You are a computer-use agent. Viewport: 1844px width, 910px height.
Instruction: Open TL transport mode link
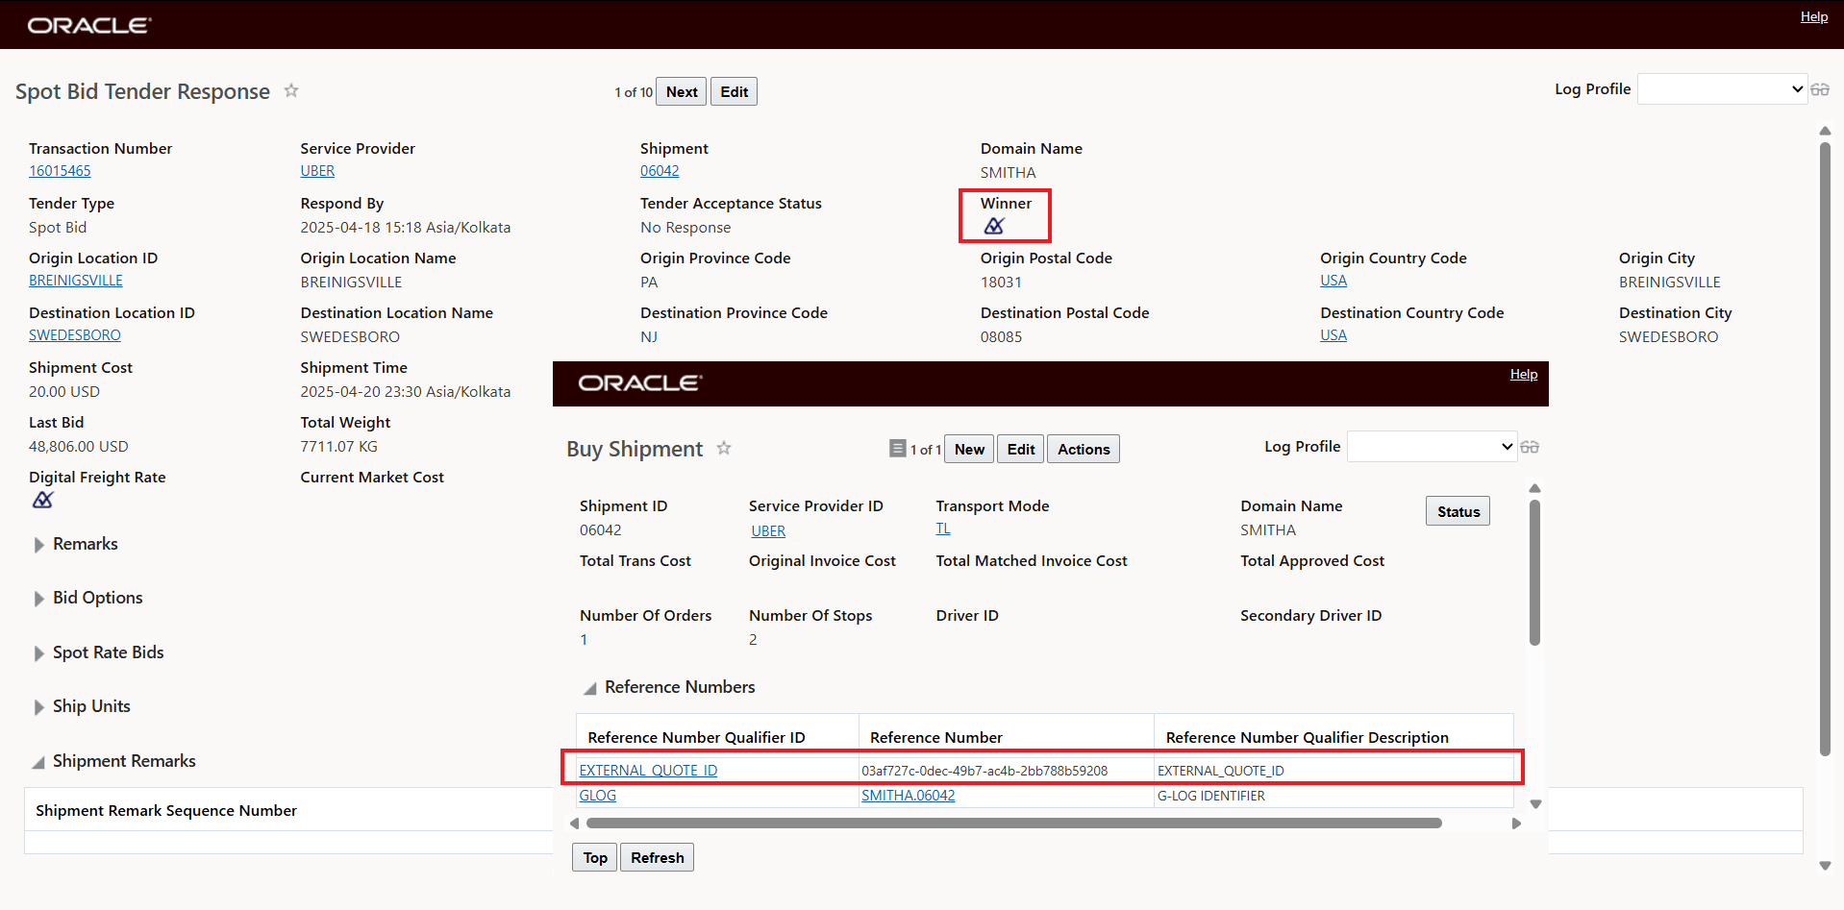pos(943,529)
